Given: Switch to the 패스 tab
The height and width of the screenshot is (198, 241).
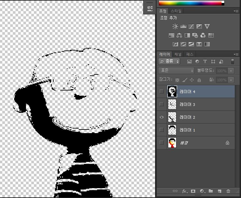Looking at the screenshot, I should pyautogui.click(x=190, y=54).
